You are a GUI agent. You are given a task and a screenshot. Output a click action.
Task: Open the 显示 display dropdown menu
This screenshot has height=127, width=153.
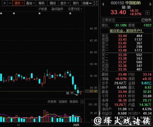click(65, 3)
